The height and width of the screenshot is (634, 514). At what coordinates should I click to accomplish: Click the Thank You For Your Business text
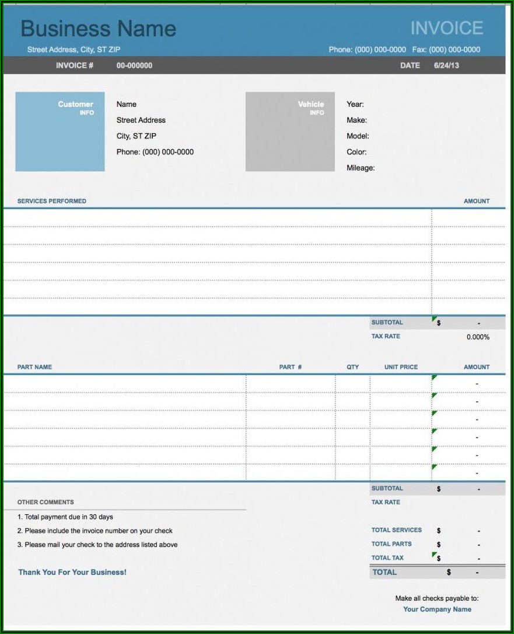tap(72, 572)
